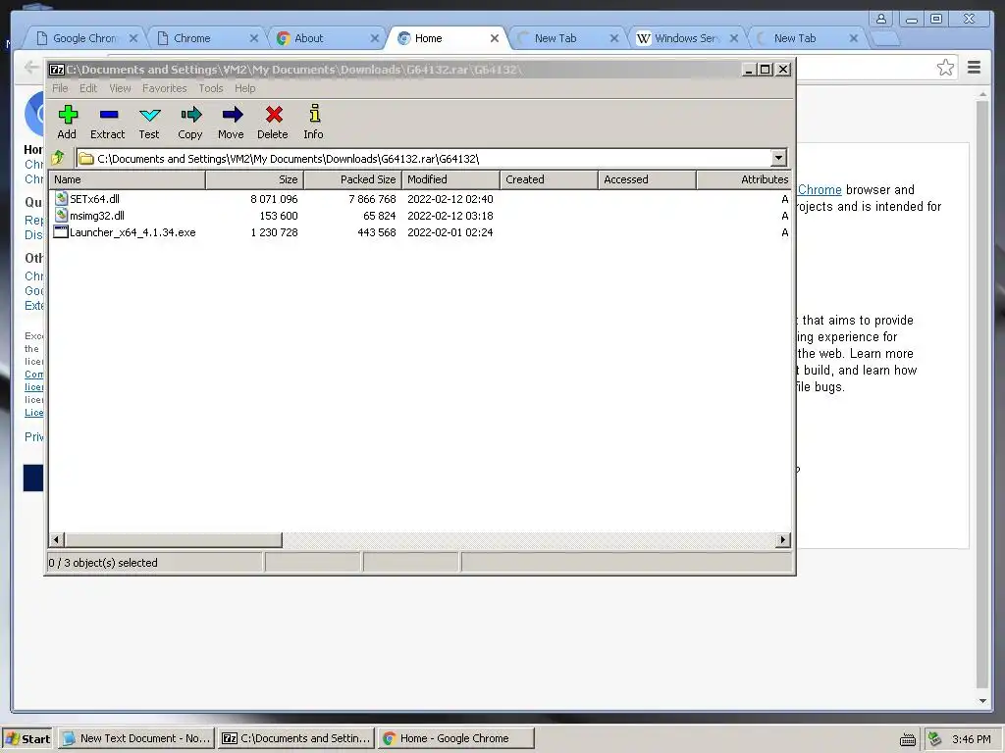Sort by the Modified column header
Image resolution: width=1005 pixels, height=753 pixels.
[x=450, y=180]
